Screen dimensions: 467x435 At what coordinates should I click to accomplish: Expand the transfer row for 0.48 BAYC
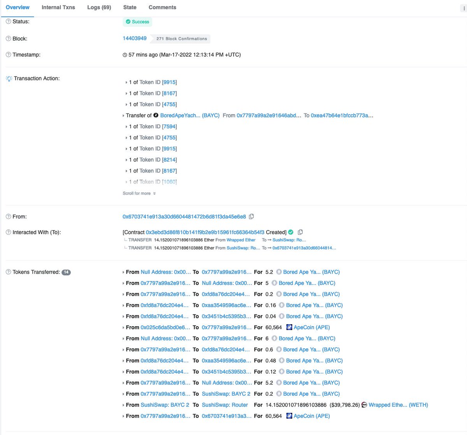click(x=124, y=361)
